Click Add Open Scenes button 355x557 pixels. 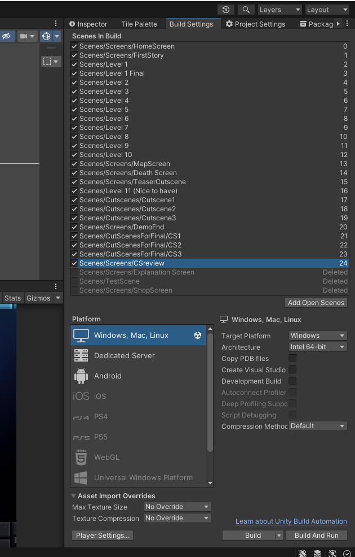pyautogui.click(x=316, y=303)
